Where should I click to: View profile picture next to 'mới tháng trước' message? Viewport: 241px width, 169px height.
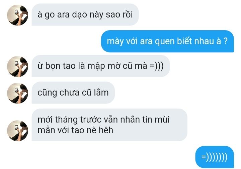coord(17,131)
